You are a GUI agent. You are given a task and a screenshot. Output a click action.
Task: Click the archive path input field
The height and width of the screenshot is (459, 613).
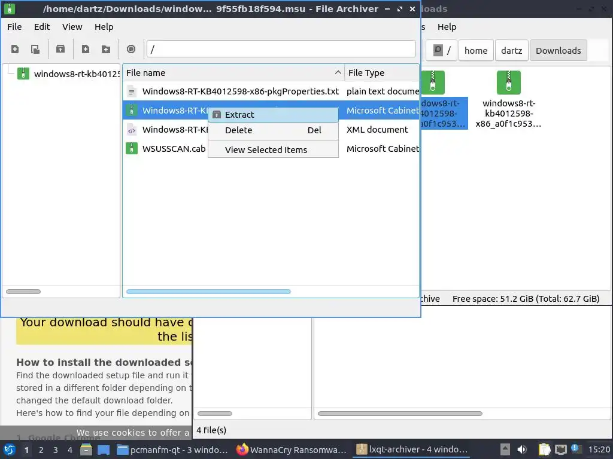[281, 49]
